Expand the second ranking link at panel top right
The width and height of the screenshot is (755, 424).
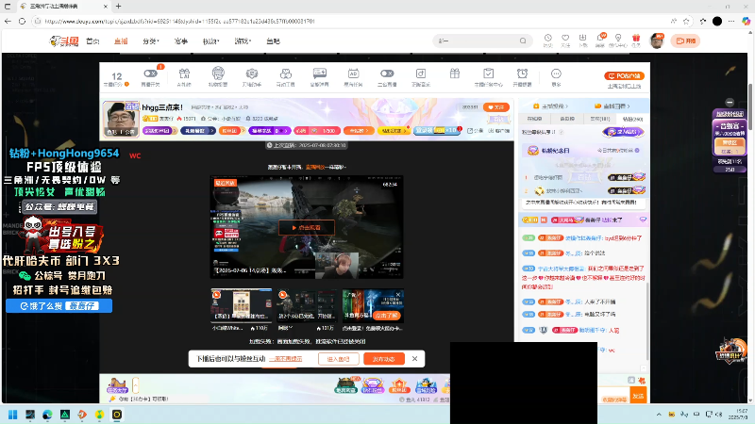click(x=612, y=106)
